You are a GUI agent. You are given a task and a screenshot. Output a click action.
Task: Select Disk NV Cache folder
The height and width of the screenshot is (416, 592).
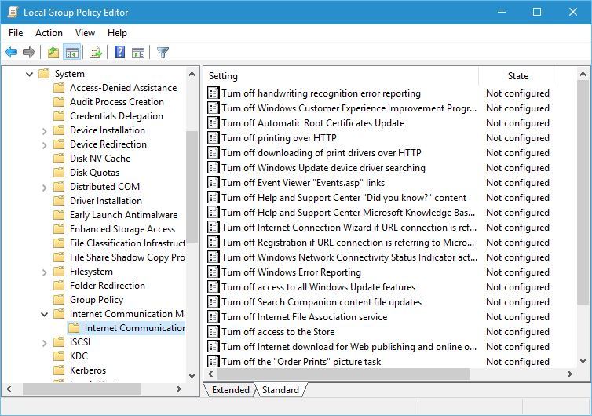coord(100,159)
